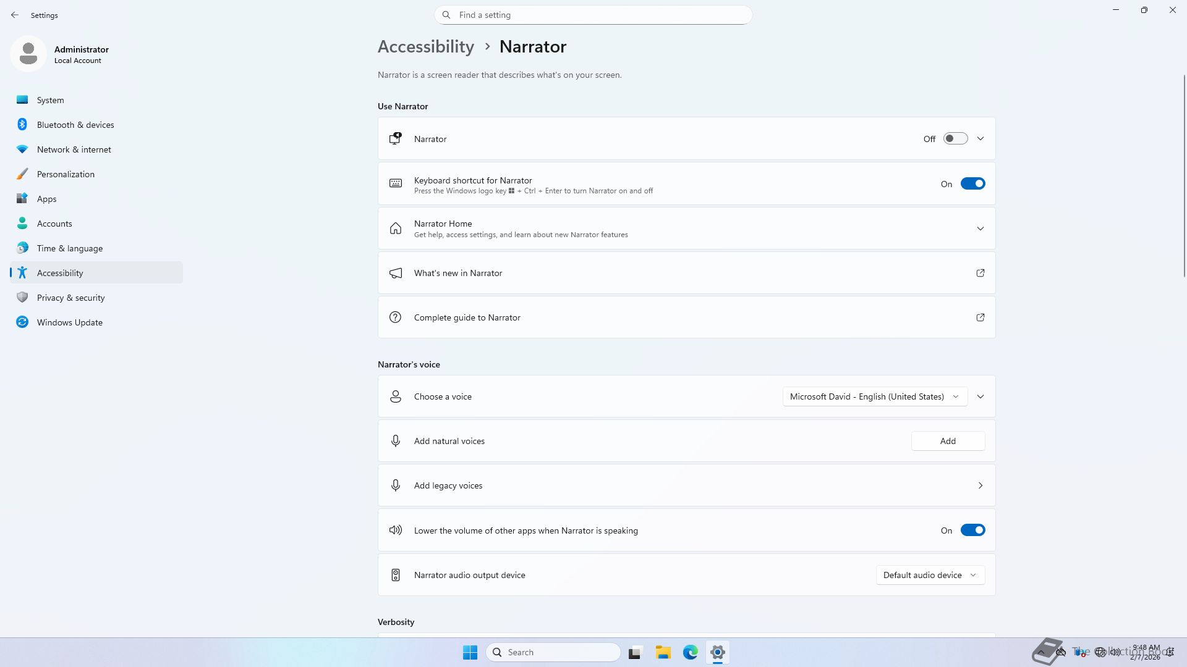
Task: Open the Choose a voice dropdown
Action: pyautogui.click(x=874, y=396)
